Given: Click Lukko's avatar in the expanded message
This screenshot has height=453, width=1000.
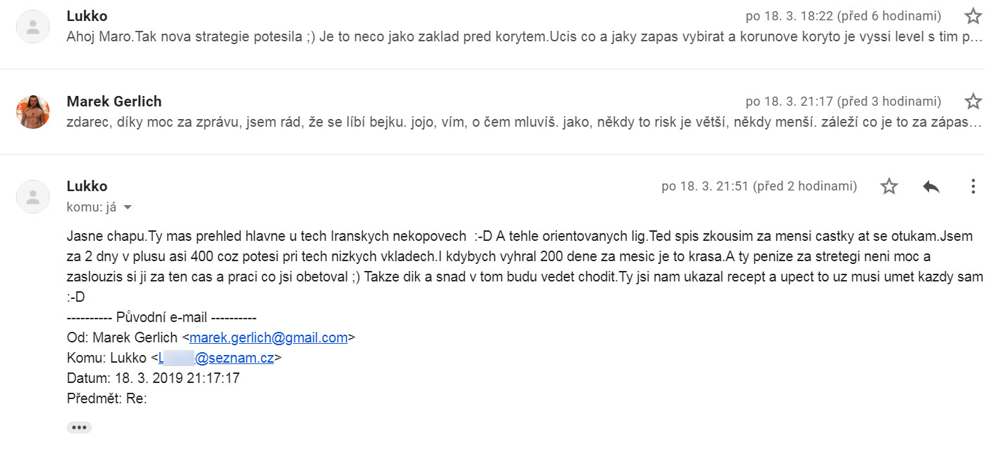Looking at the screenshot, I should click(33, 197).
